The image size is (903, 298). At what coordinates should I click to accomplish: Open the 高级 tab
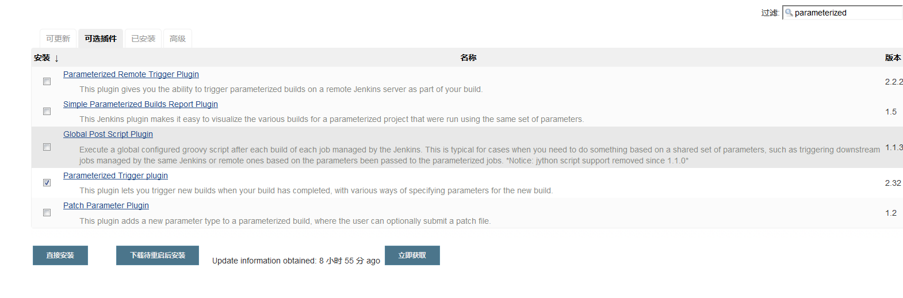[178, 39]
